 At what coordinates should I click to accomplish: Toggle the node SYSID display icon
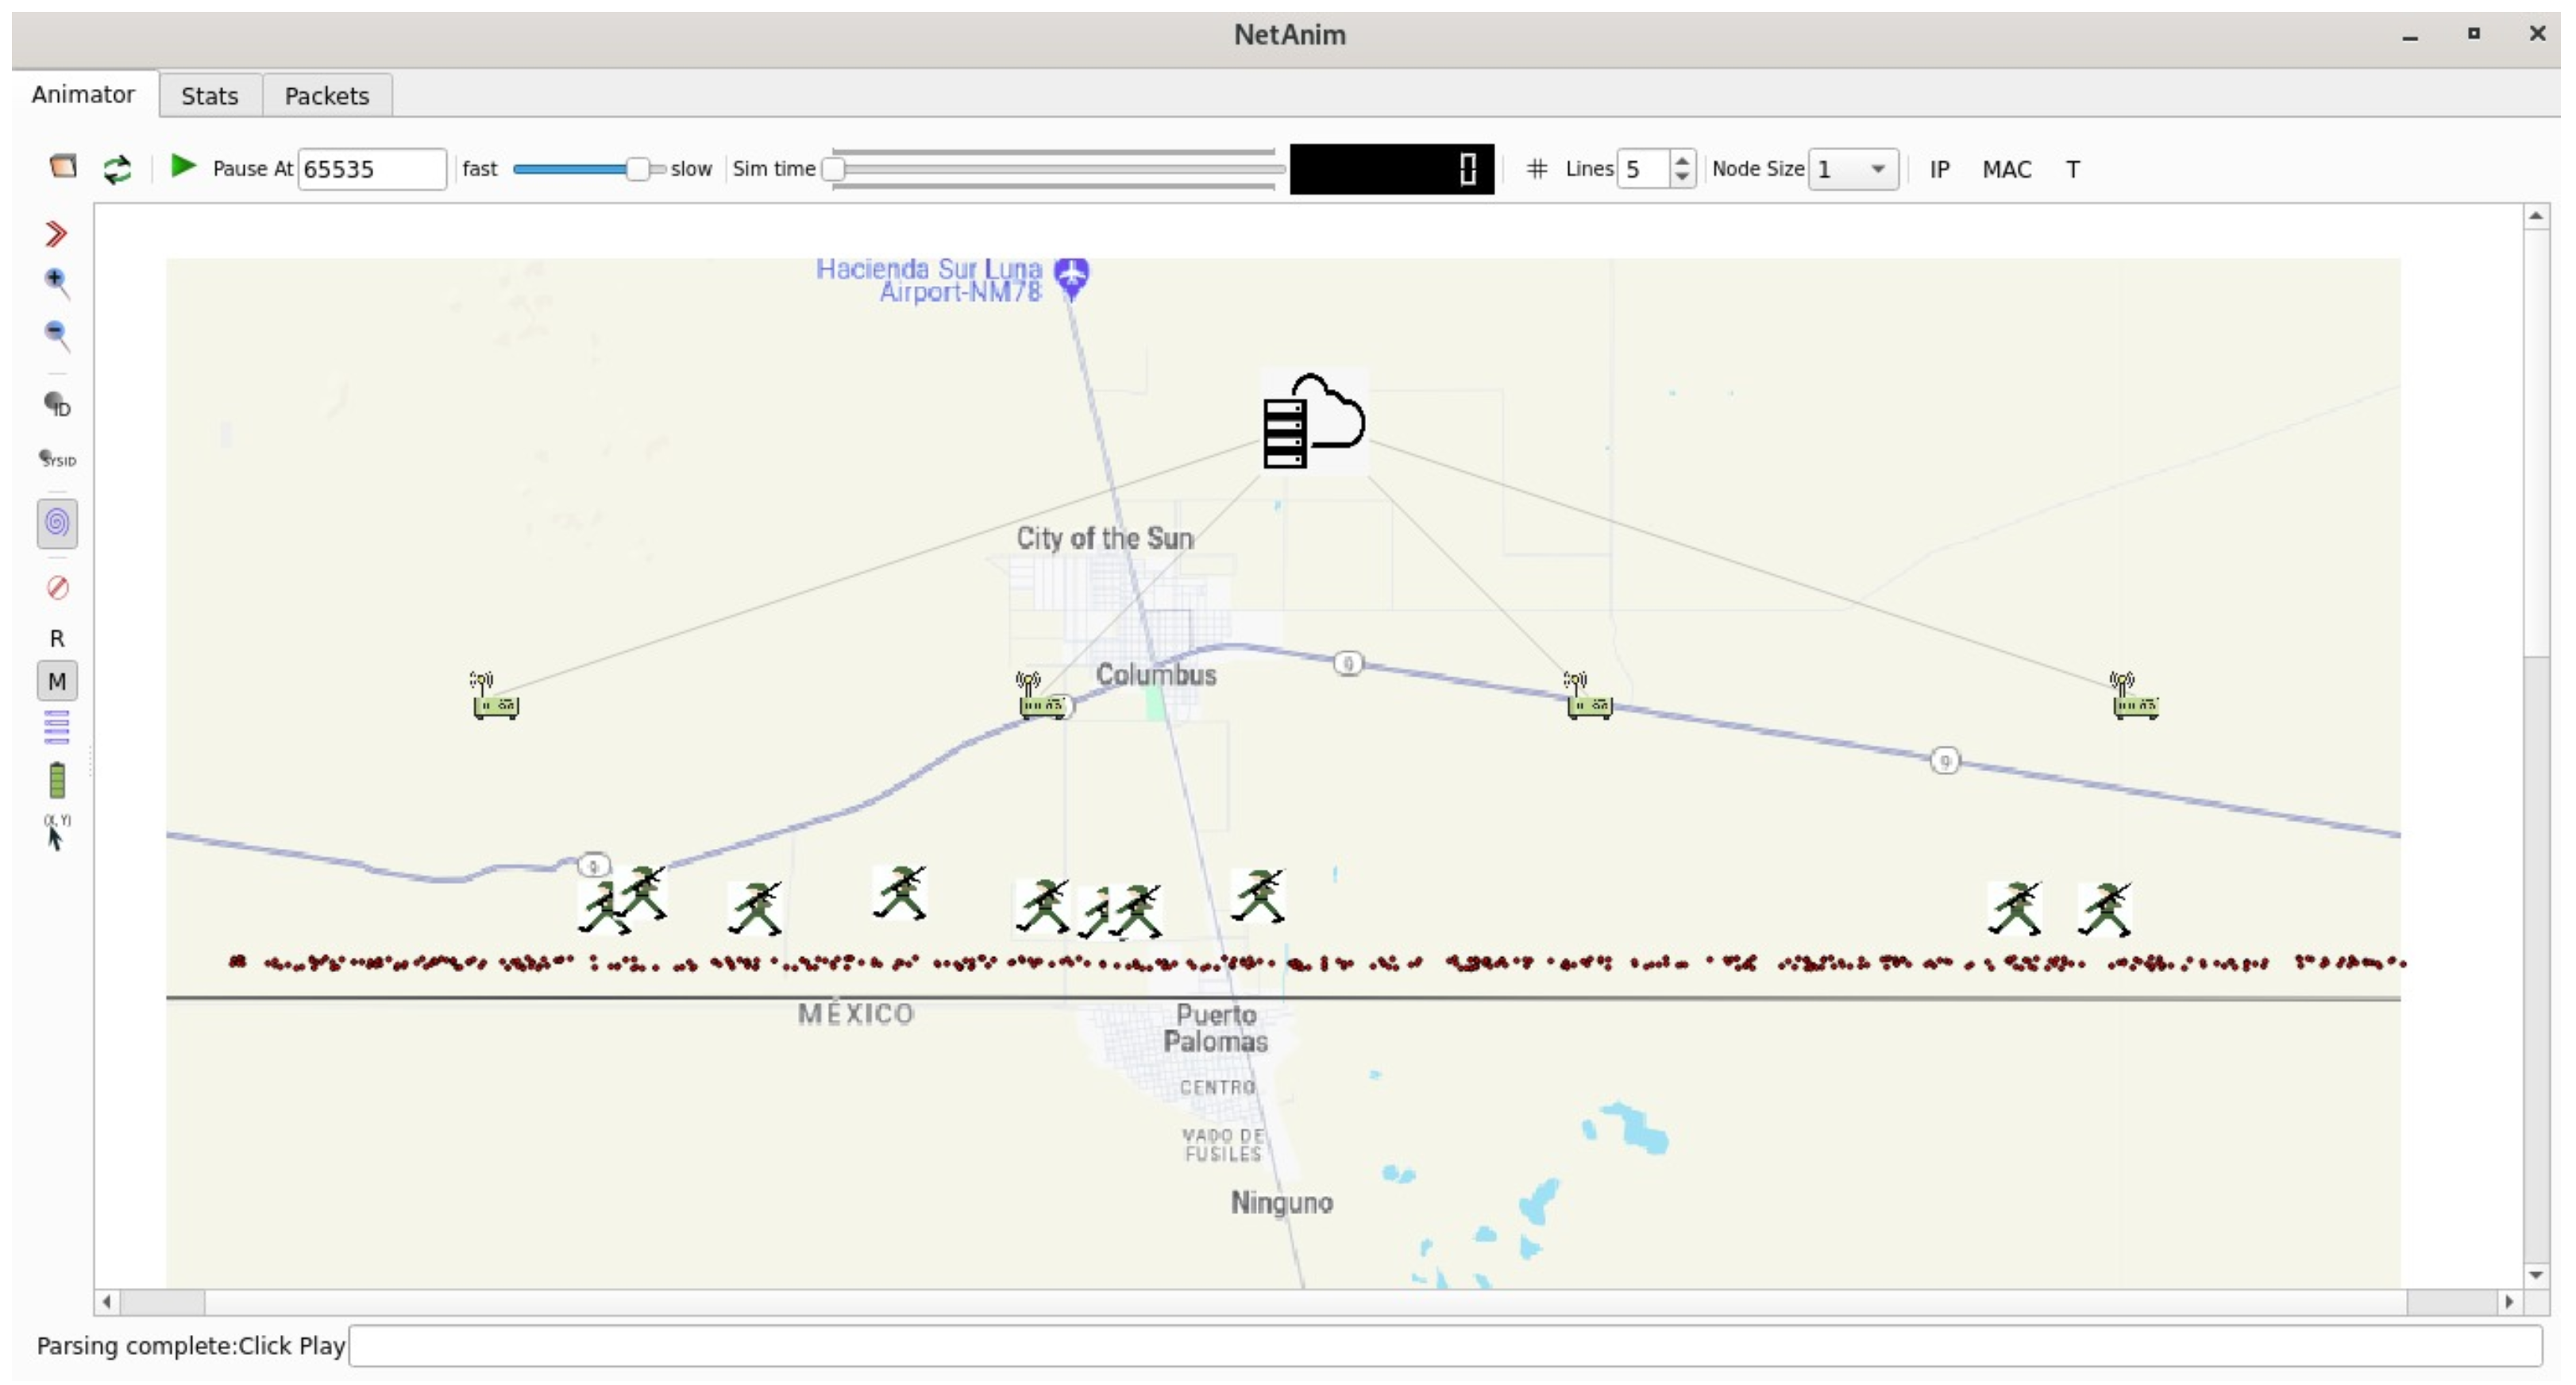click(x=57, y=459)
